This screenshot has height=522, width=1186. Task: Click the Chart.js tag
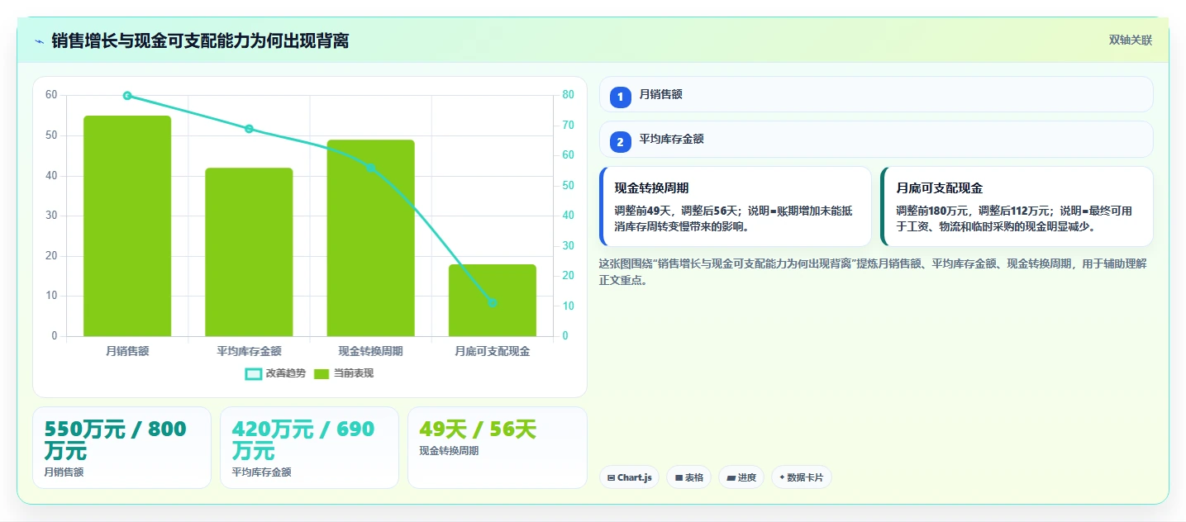click(629, 477)
